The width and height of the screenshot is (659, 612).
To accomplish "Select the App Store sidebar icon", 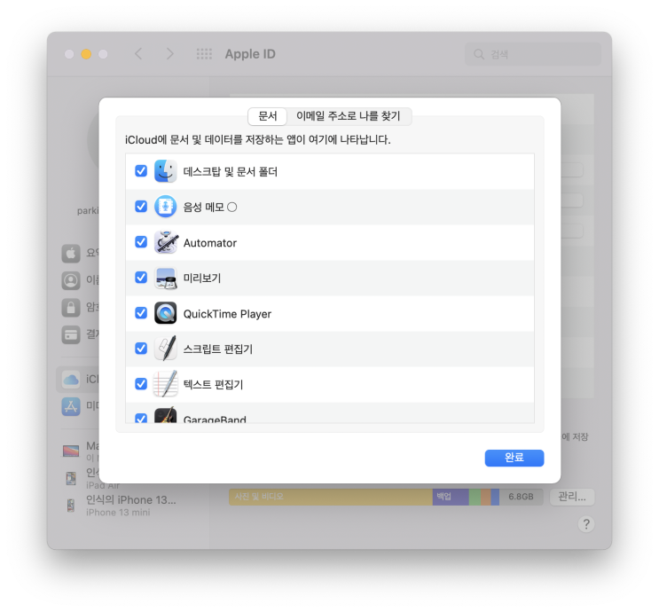I will click(71, 406).
